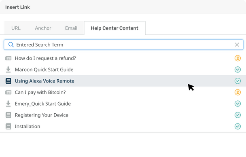Clear the search field with X icon
246x157 pixels.
coord(237,45)
